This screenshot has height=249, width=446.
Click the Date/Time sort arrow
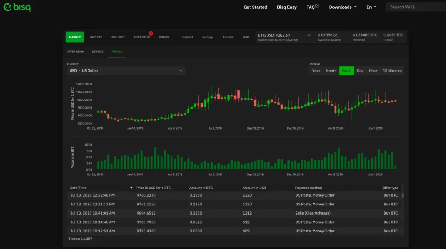pyautogui.click(x=132, y=188)
